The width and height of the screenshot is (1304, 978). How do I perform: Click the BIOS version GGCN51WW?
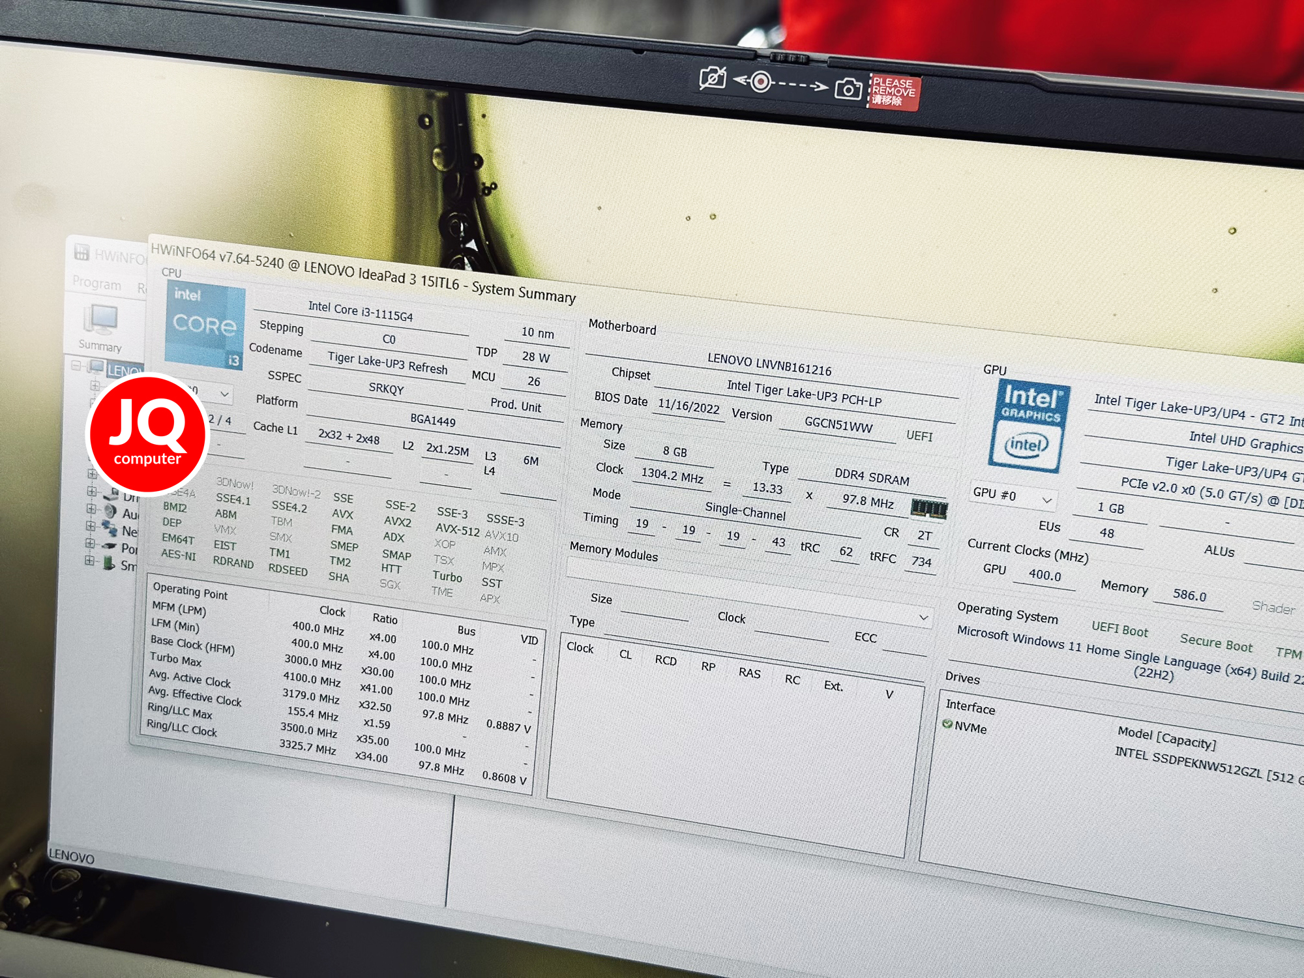(x=838, y=425)
